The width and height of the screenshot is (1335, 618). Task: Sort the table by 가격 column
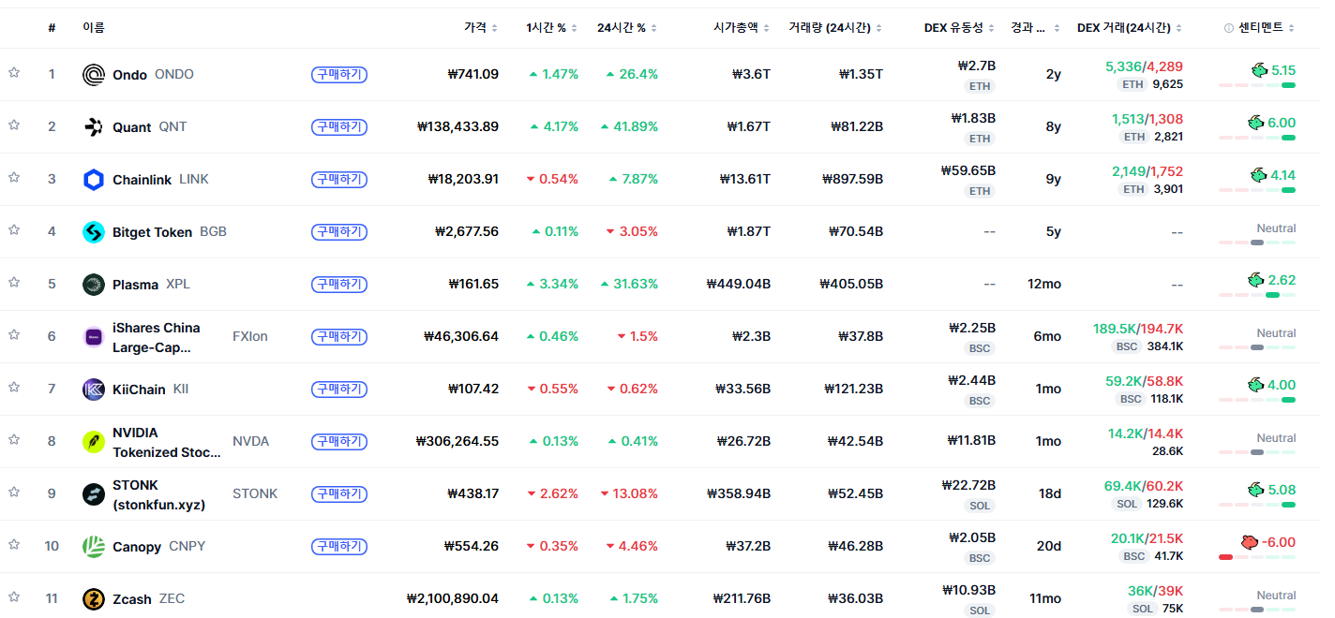(x=481, y=28)
